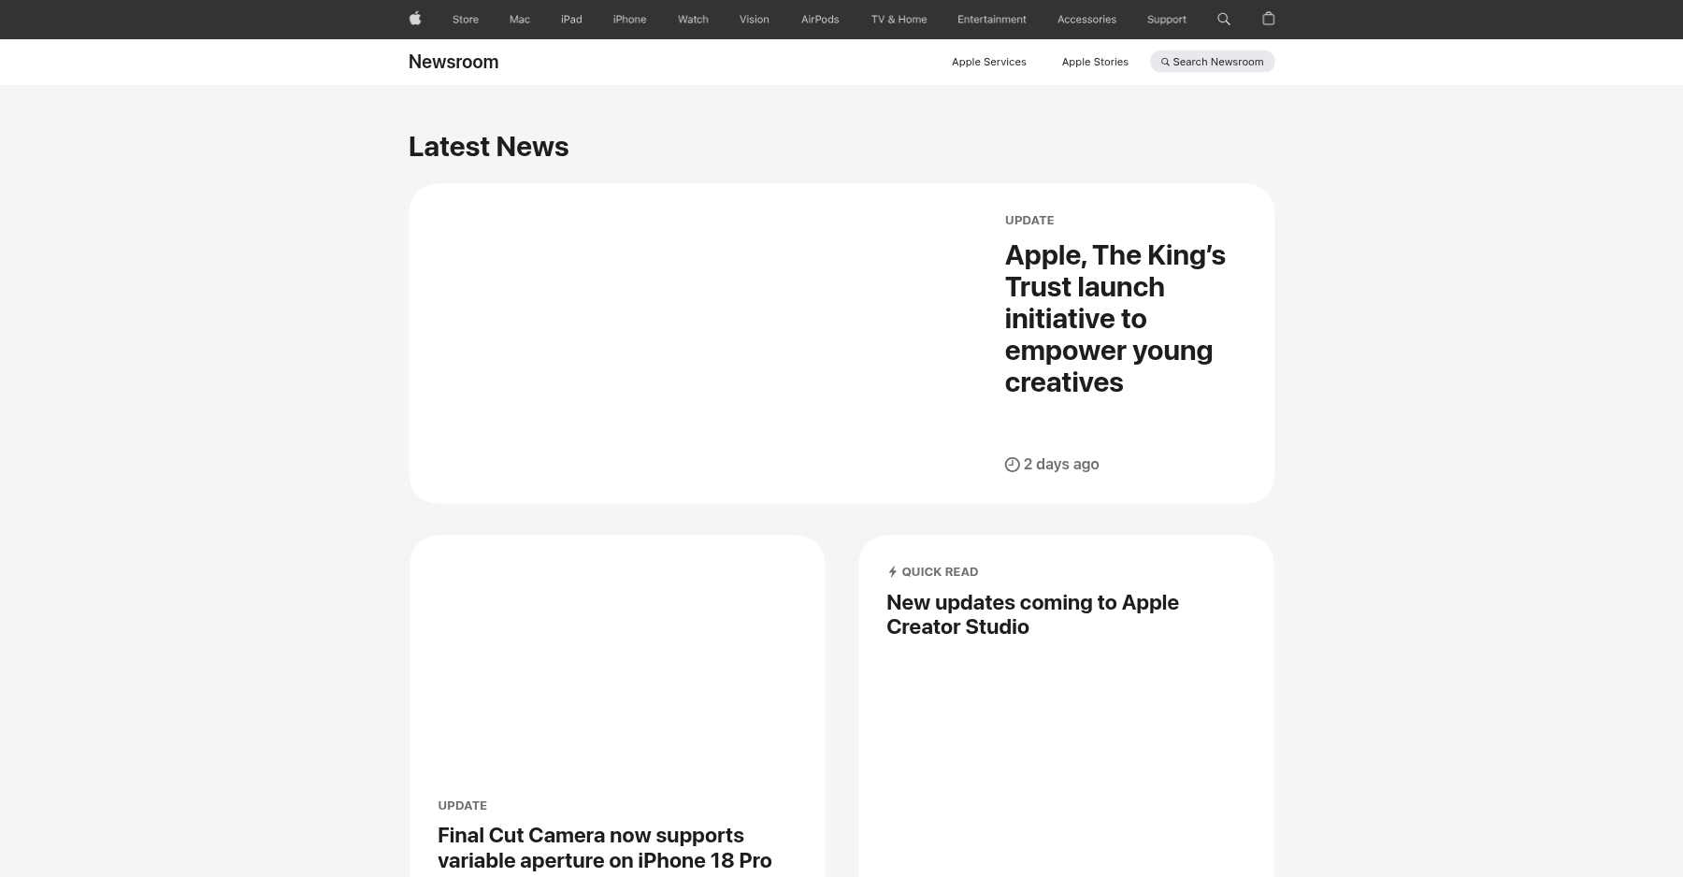Screen dimensions: 1683x877
Task: Open the Apple Stories link
Action: point(1095,62)
